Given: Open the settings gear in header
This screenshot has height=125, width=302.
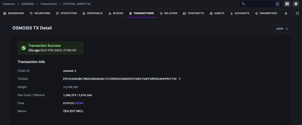Looking at the screenshot, I should 296,4.
